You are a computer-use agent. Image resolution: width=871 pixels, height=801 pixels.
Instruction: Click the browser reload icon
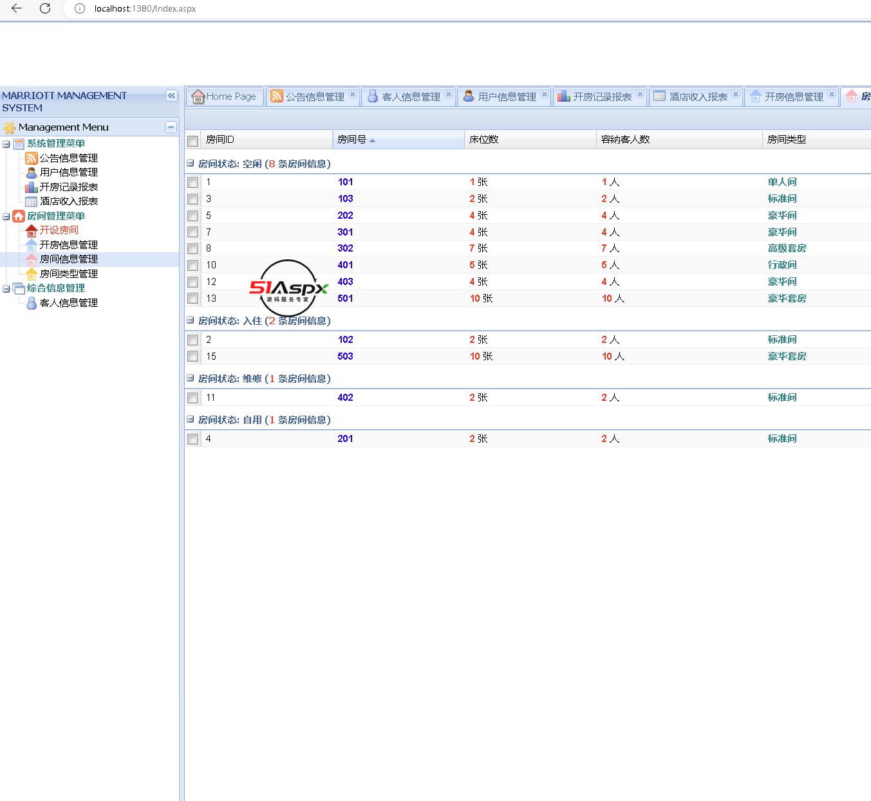click(45, 8)
